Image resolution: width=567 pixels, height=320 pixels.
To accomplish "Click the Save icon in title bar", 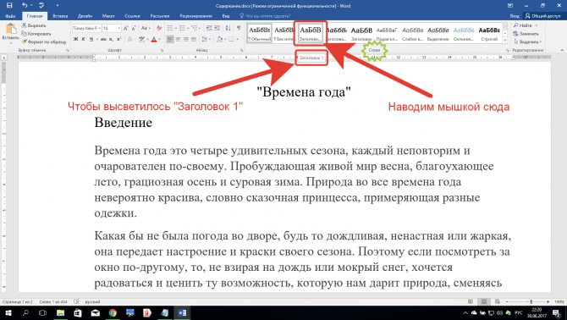I will [9, 5].
